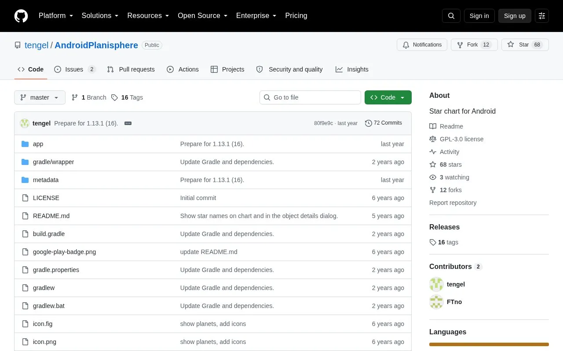Screen dimensions: 563x351
Task: Click the Star icon for the repository
Action: 510,45
